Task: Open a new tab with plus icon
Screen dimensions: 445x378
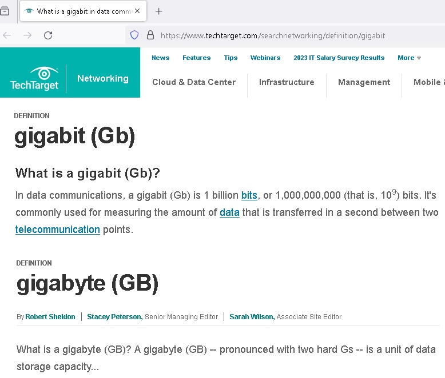Action: (159, 11)
